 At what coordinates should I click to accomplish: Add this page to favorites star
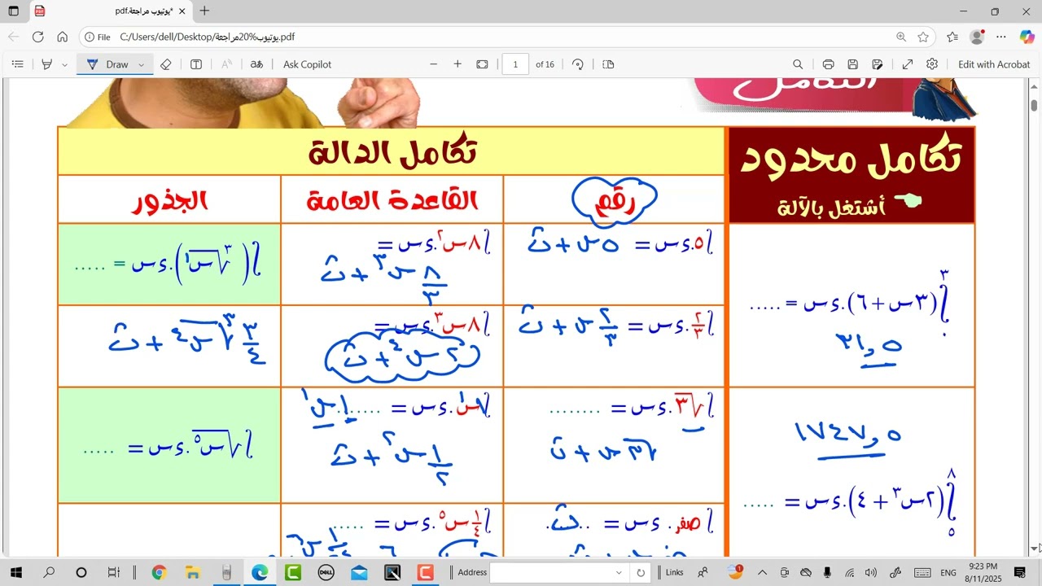[x=923, y=37]
